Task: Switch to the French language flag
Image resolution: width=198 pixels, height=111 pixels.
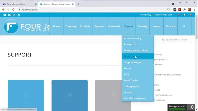Action: pyautogui.click(x=185, y=15)
